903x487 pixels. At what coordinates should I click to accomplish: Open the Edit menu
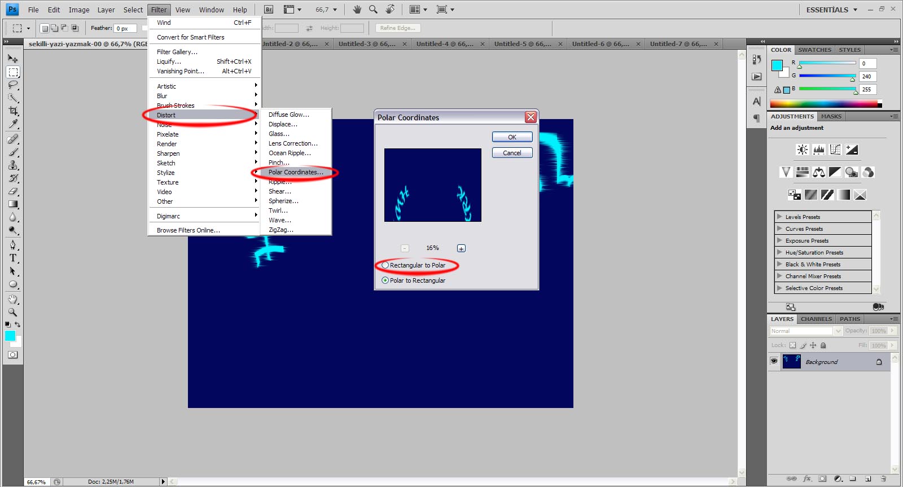point(54,10)
